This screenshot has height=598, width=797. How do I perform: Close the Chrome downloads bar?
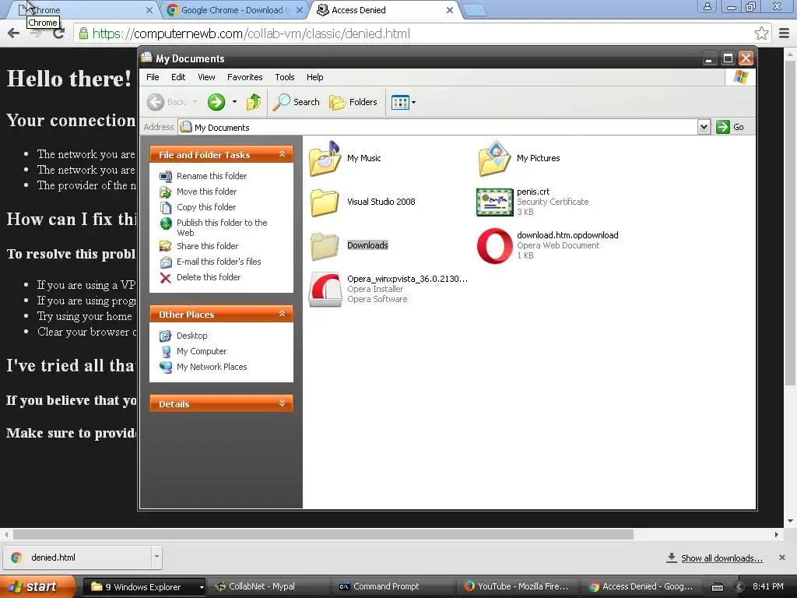click(782, 558)
